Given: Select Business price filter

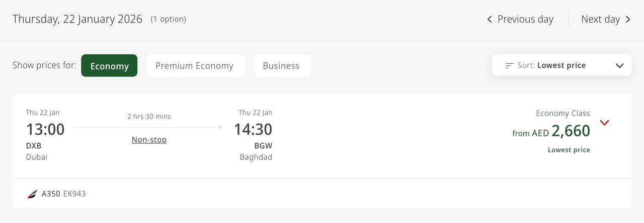Looking at the screenshot, I should pyautogui.click(x=281, y=66).
